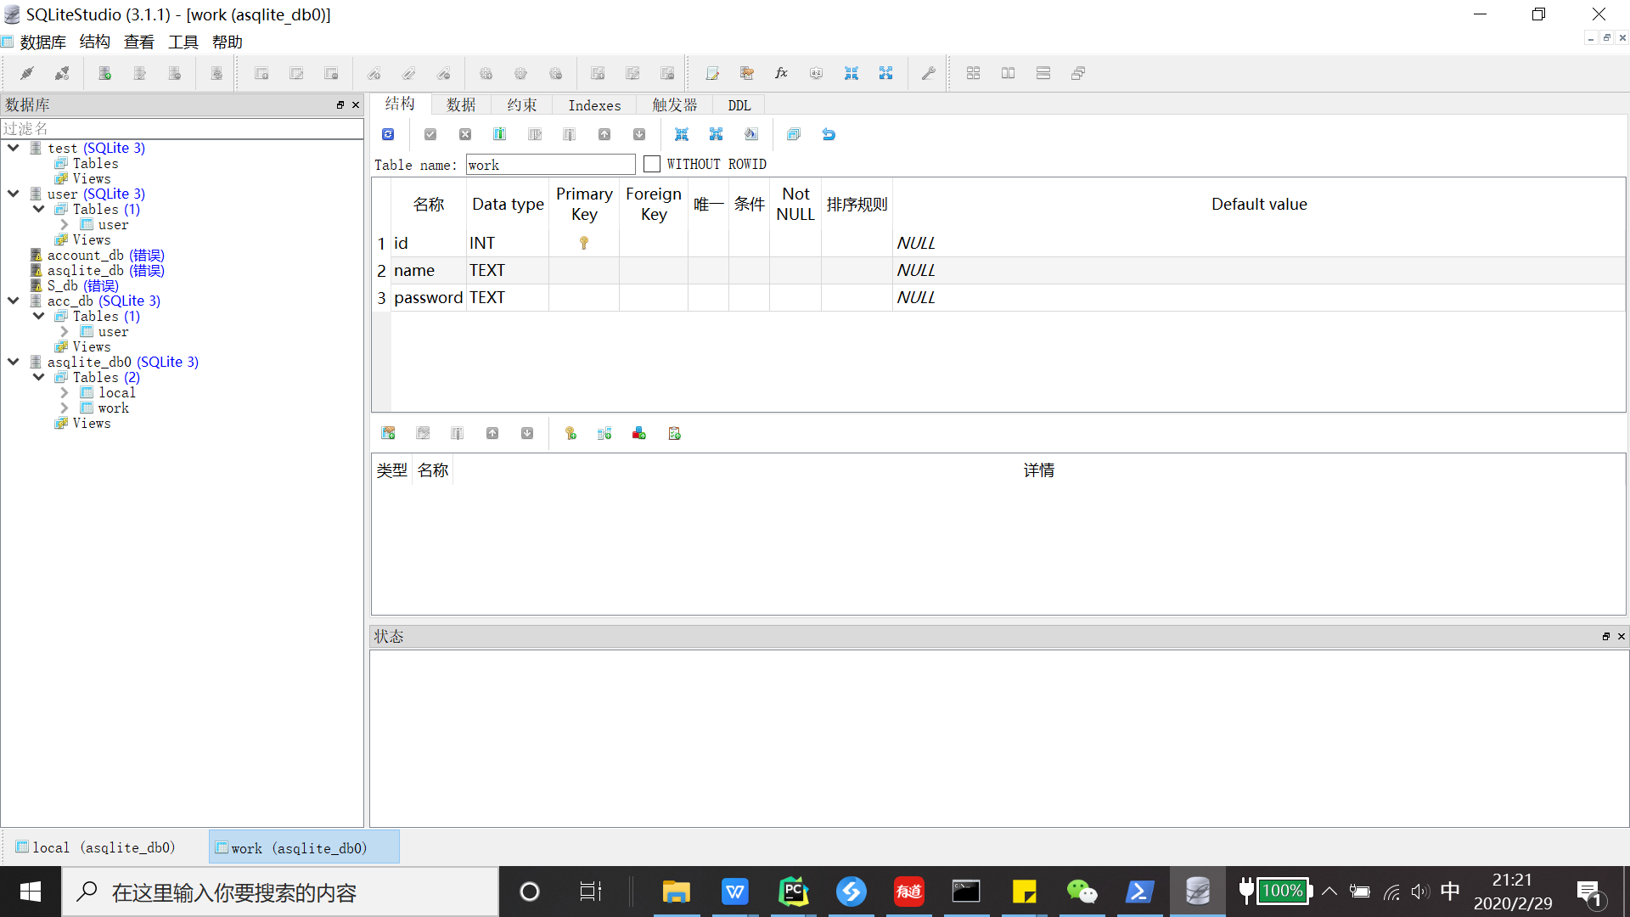Switch to local (asqlite_db0) window tab
This screenshot has height=917, width=1630.
coord(96,847)
